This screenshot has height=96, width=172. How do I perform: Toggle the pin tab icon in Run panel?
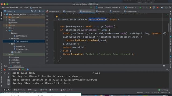(x=5, y=73)
